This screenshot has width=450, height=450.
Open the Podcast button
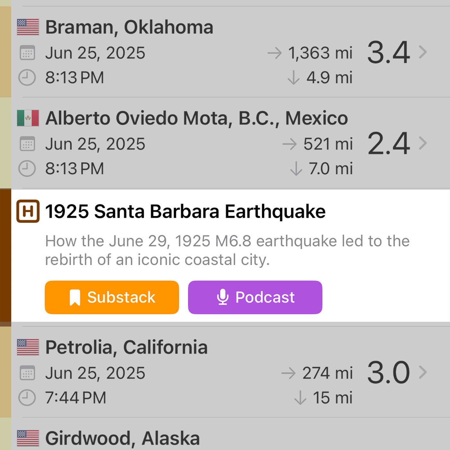[255, 297]
